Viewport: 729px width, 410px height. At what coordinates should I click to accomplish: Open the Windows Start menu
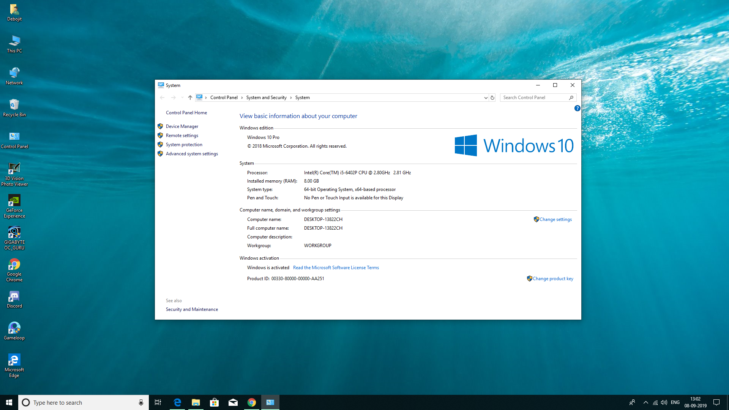9,402
